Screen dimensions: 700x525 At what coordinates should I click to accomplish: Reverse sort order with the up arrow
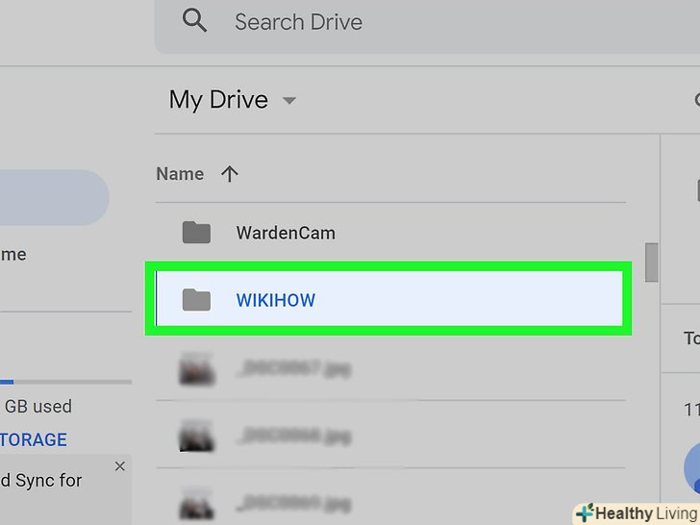(230, 174)
